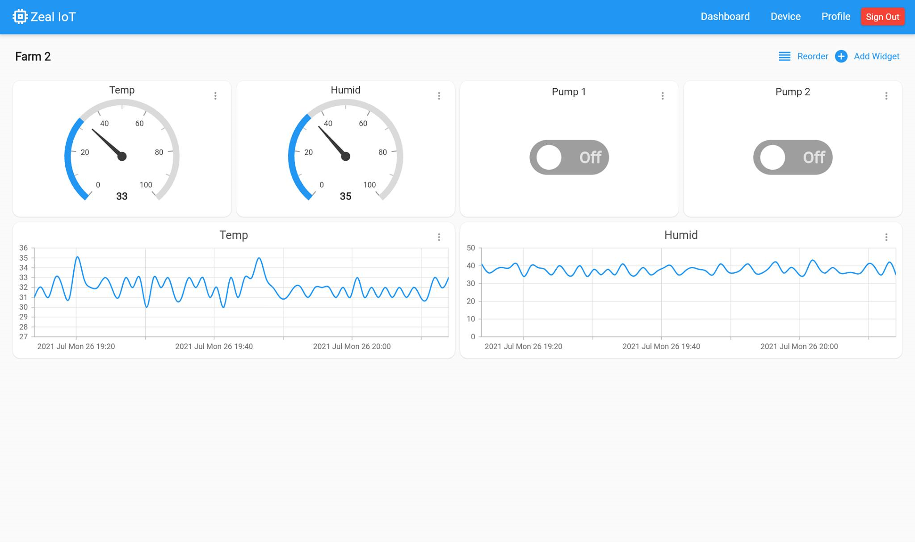Click the Reorder text link
915x542 pixels.
812,56
